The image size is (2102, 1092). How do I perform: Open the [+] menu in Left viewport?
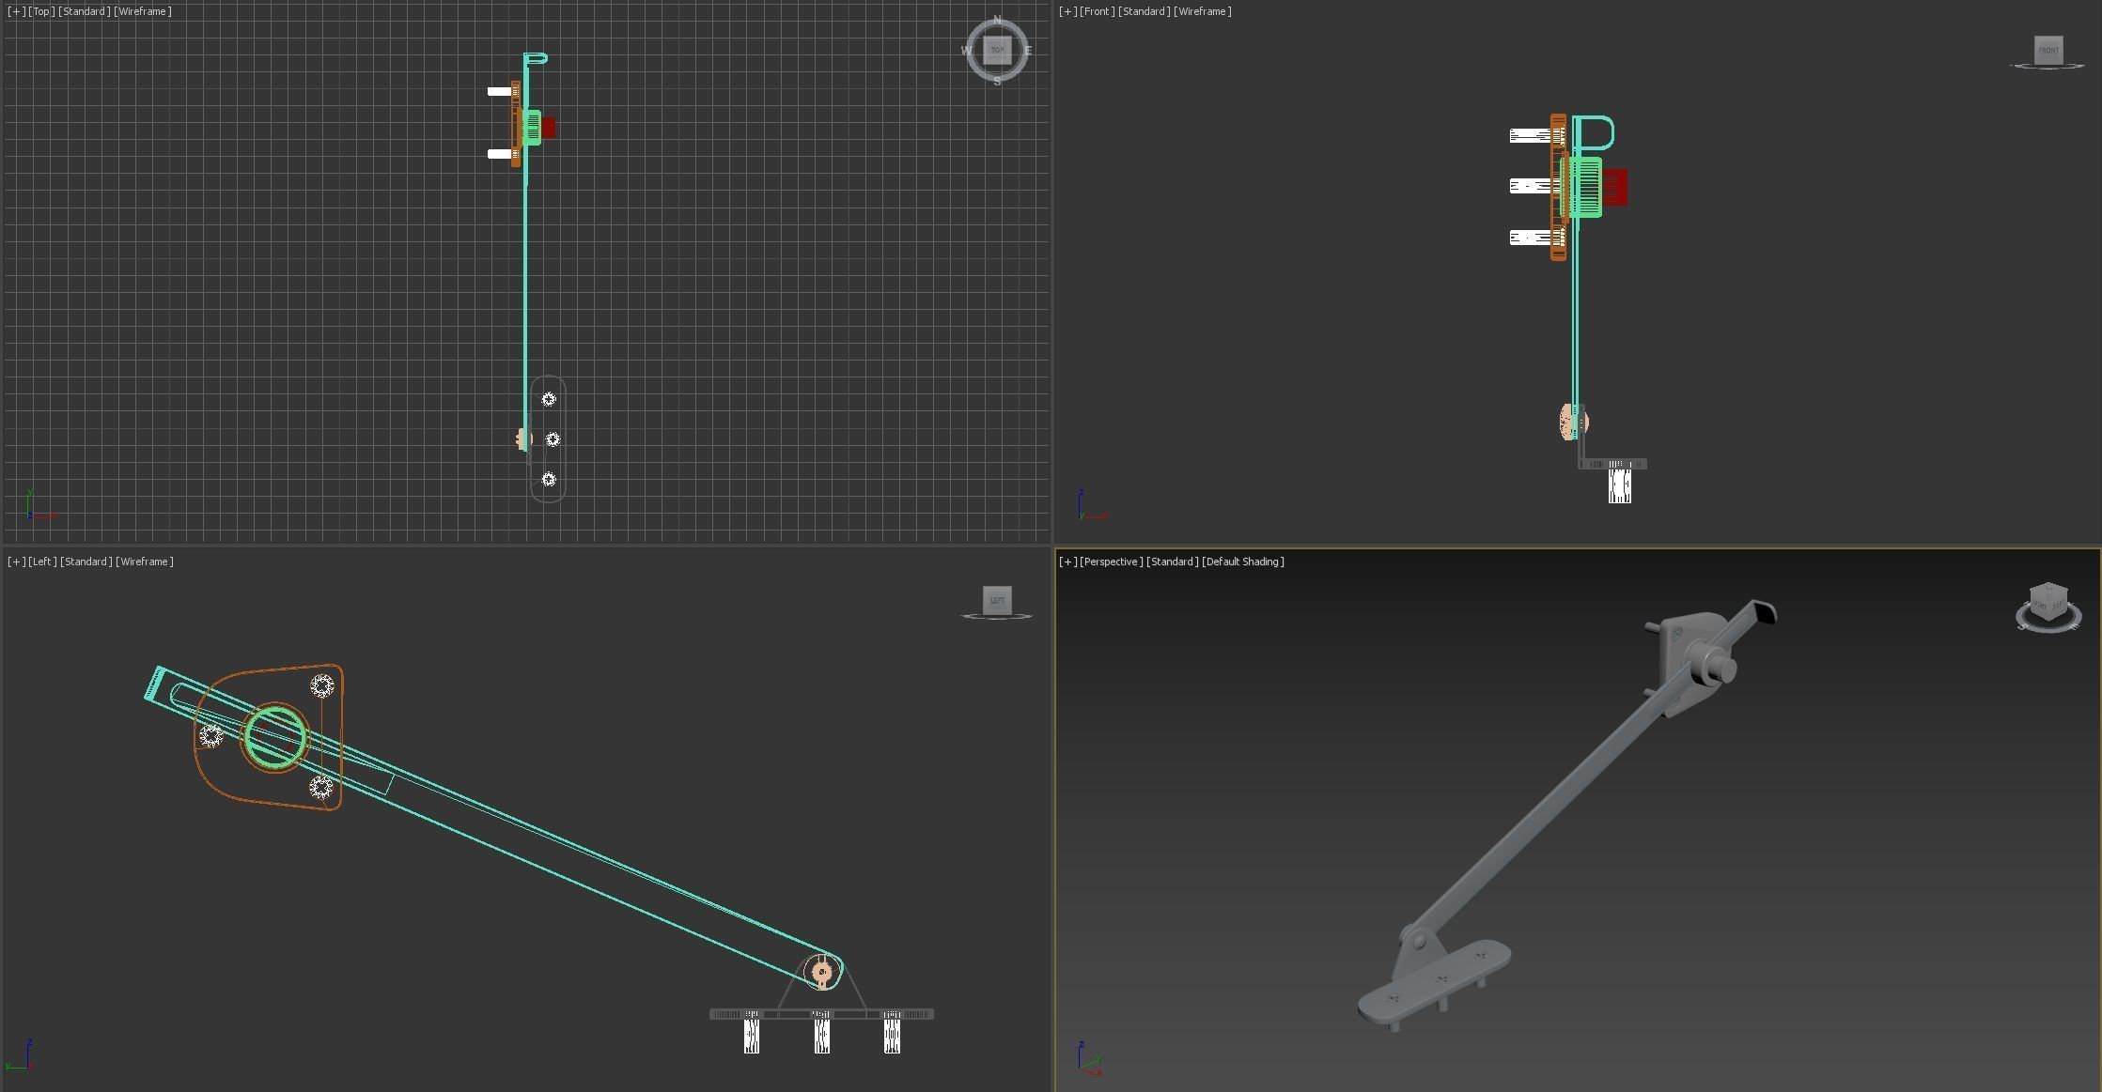coord(16,561)
